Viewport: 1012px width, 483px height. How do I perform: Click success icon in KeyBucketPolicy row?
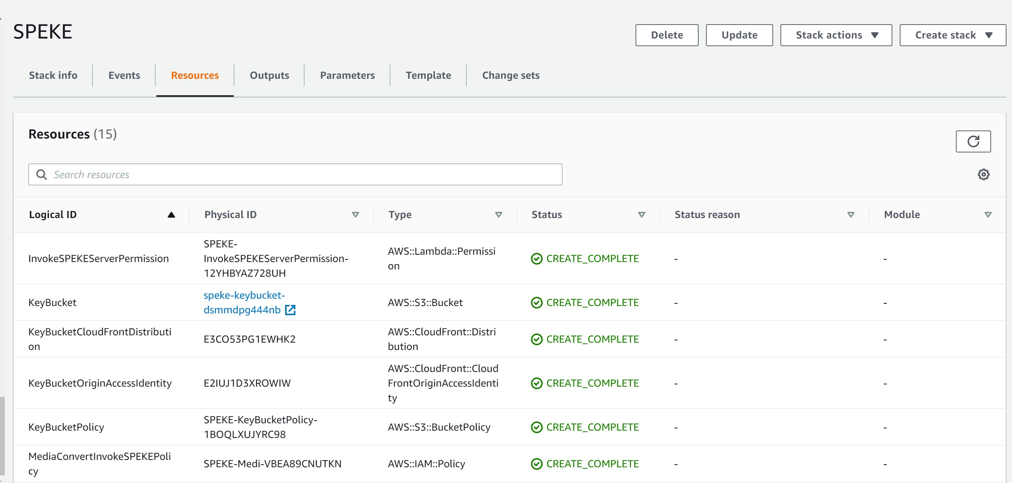click(x=536, y=427)
